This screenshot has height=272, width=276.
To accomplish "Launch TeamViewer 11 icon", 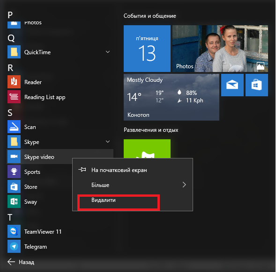I will pyautogui.click(x=14, y=231).
